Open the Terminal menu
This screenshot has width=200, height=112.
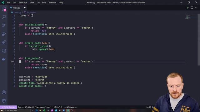[52, 2]
